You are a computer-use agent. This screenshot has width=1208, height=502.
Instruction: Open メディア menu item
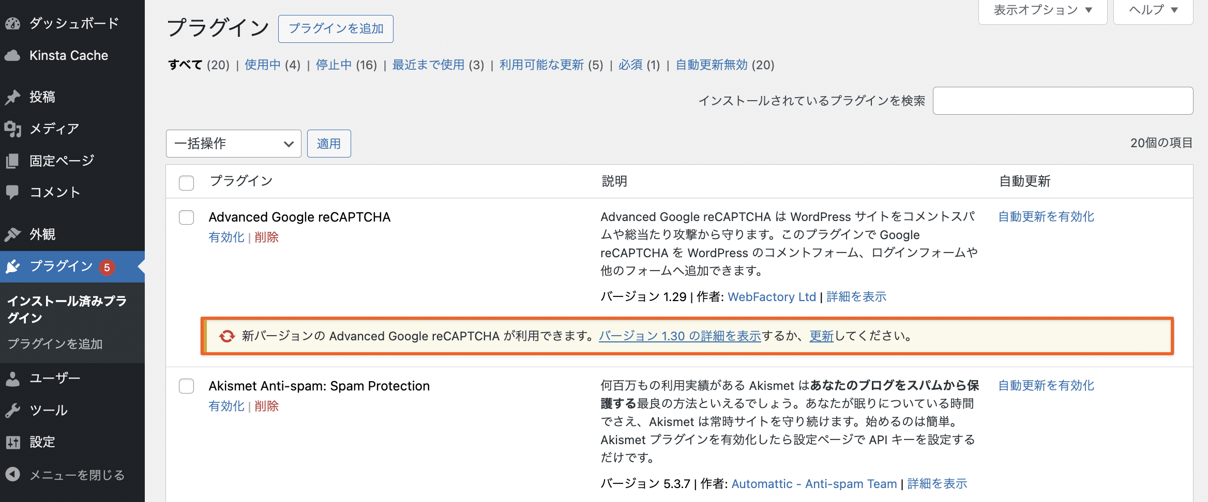(x=72, y=129)
